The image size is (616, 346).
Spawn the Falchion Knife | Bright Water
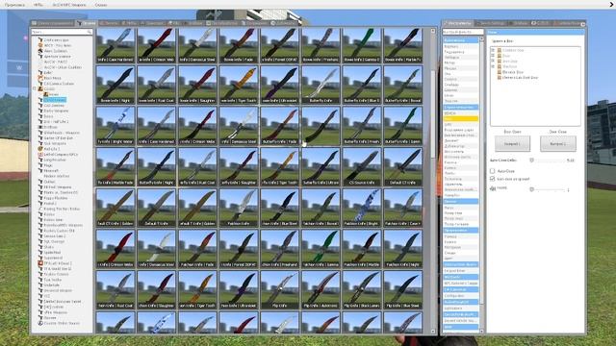(362, 208)
